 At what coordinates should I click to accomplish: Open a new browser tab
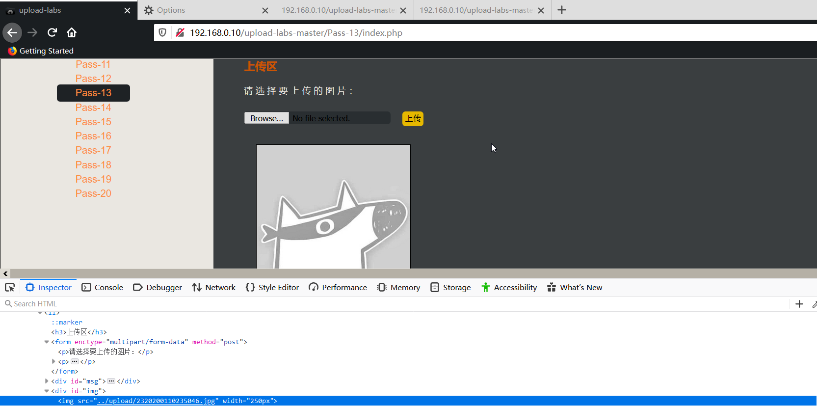click(x=562, y=10)
